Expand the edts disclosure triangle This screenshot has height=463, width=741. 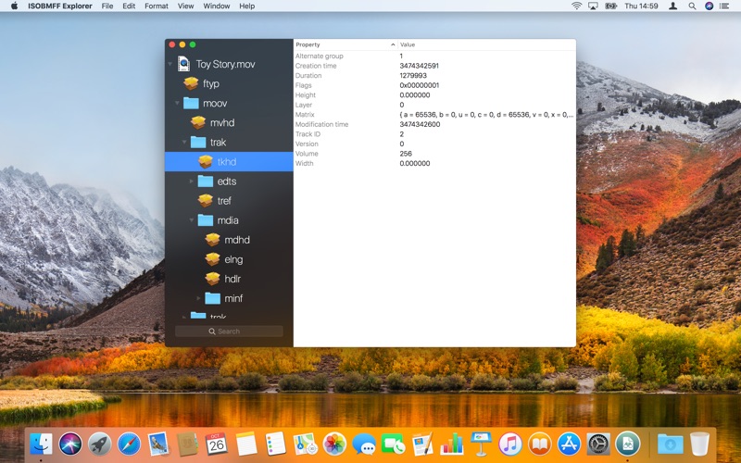(192, 181)
